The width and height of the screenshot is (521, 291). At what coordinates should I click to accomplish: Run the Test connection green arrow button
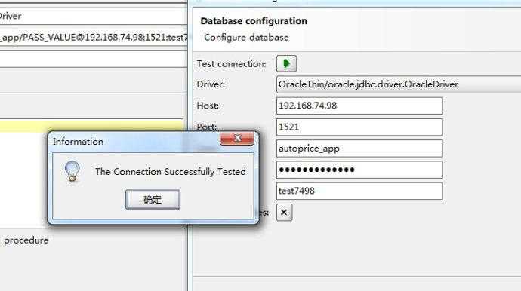(x=286, y=63)
